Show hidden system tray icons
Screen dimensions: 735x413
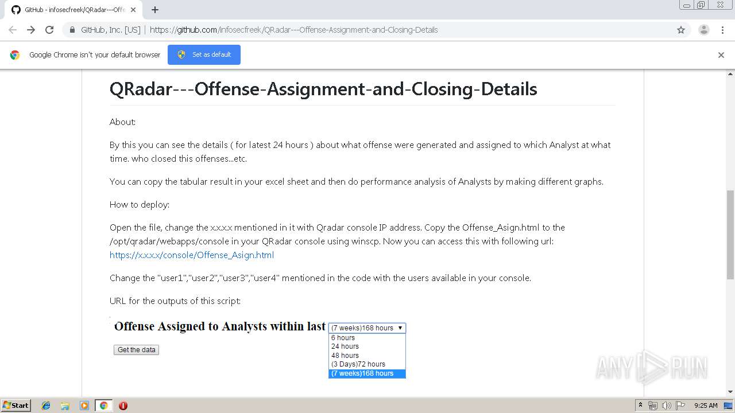pos(640,406)
